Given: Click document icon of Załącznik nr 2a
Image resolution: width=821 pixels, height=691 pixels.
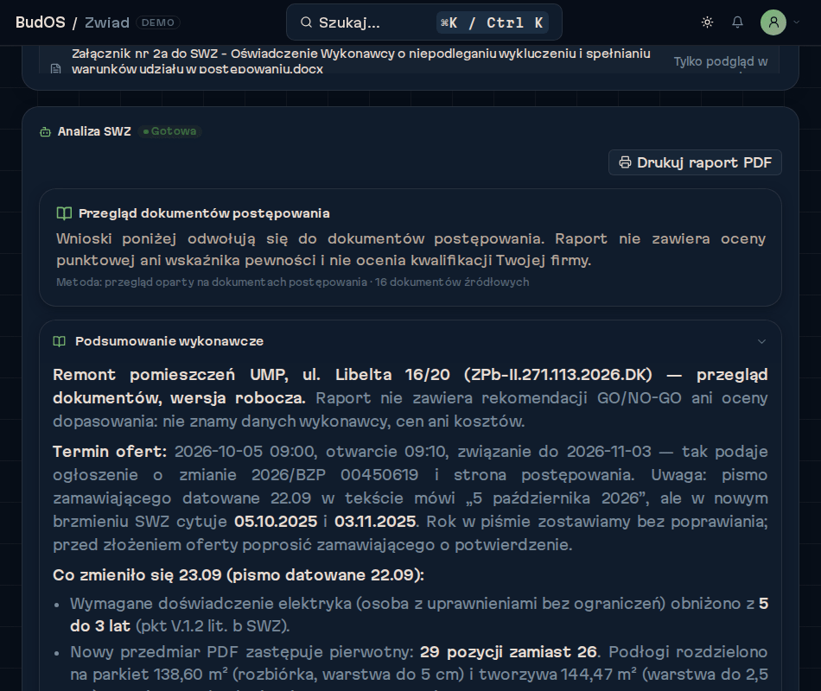Looking at the screenshot, I should tap(55, 69).
